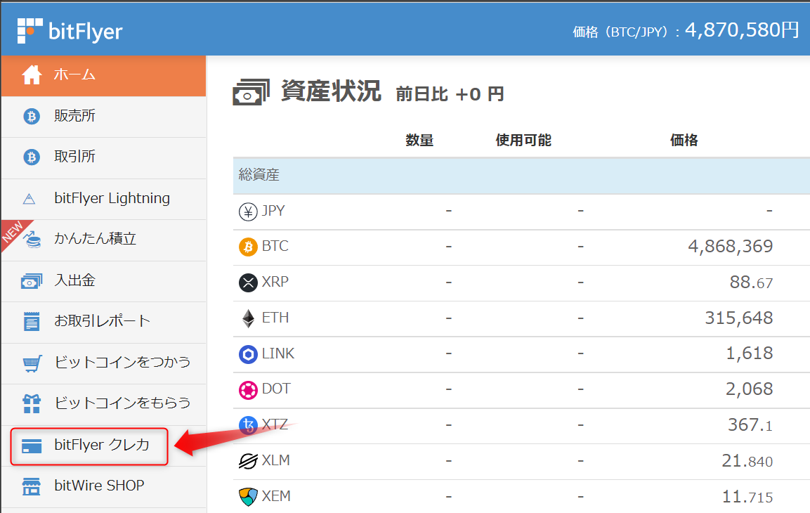Click the gift box icon
This screenshot has height=513, width=810.
[32, 403]
